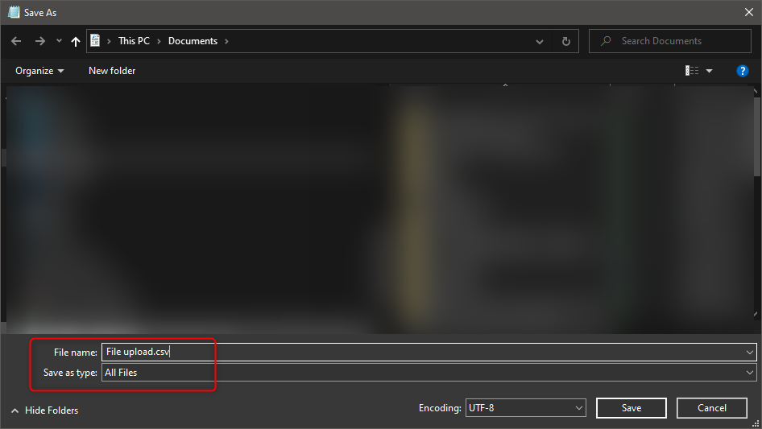The image size is (762, 429).
Task: Go back using the left arrow
Action: click(16, 41)
